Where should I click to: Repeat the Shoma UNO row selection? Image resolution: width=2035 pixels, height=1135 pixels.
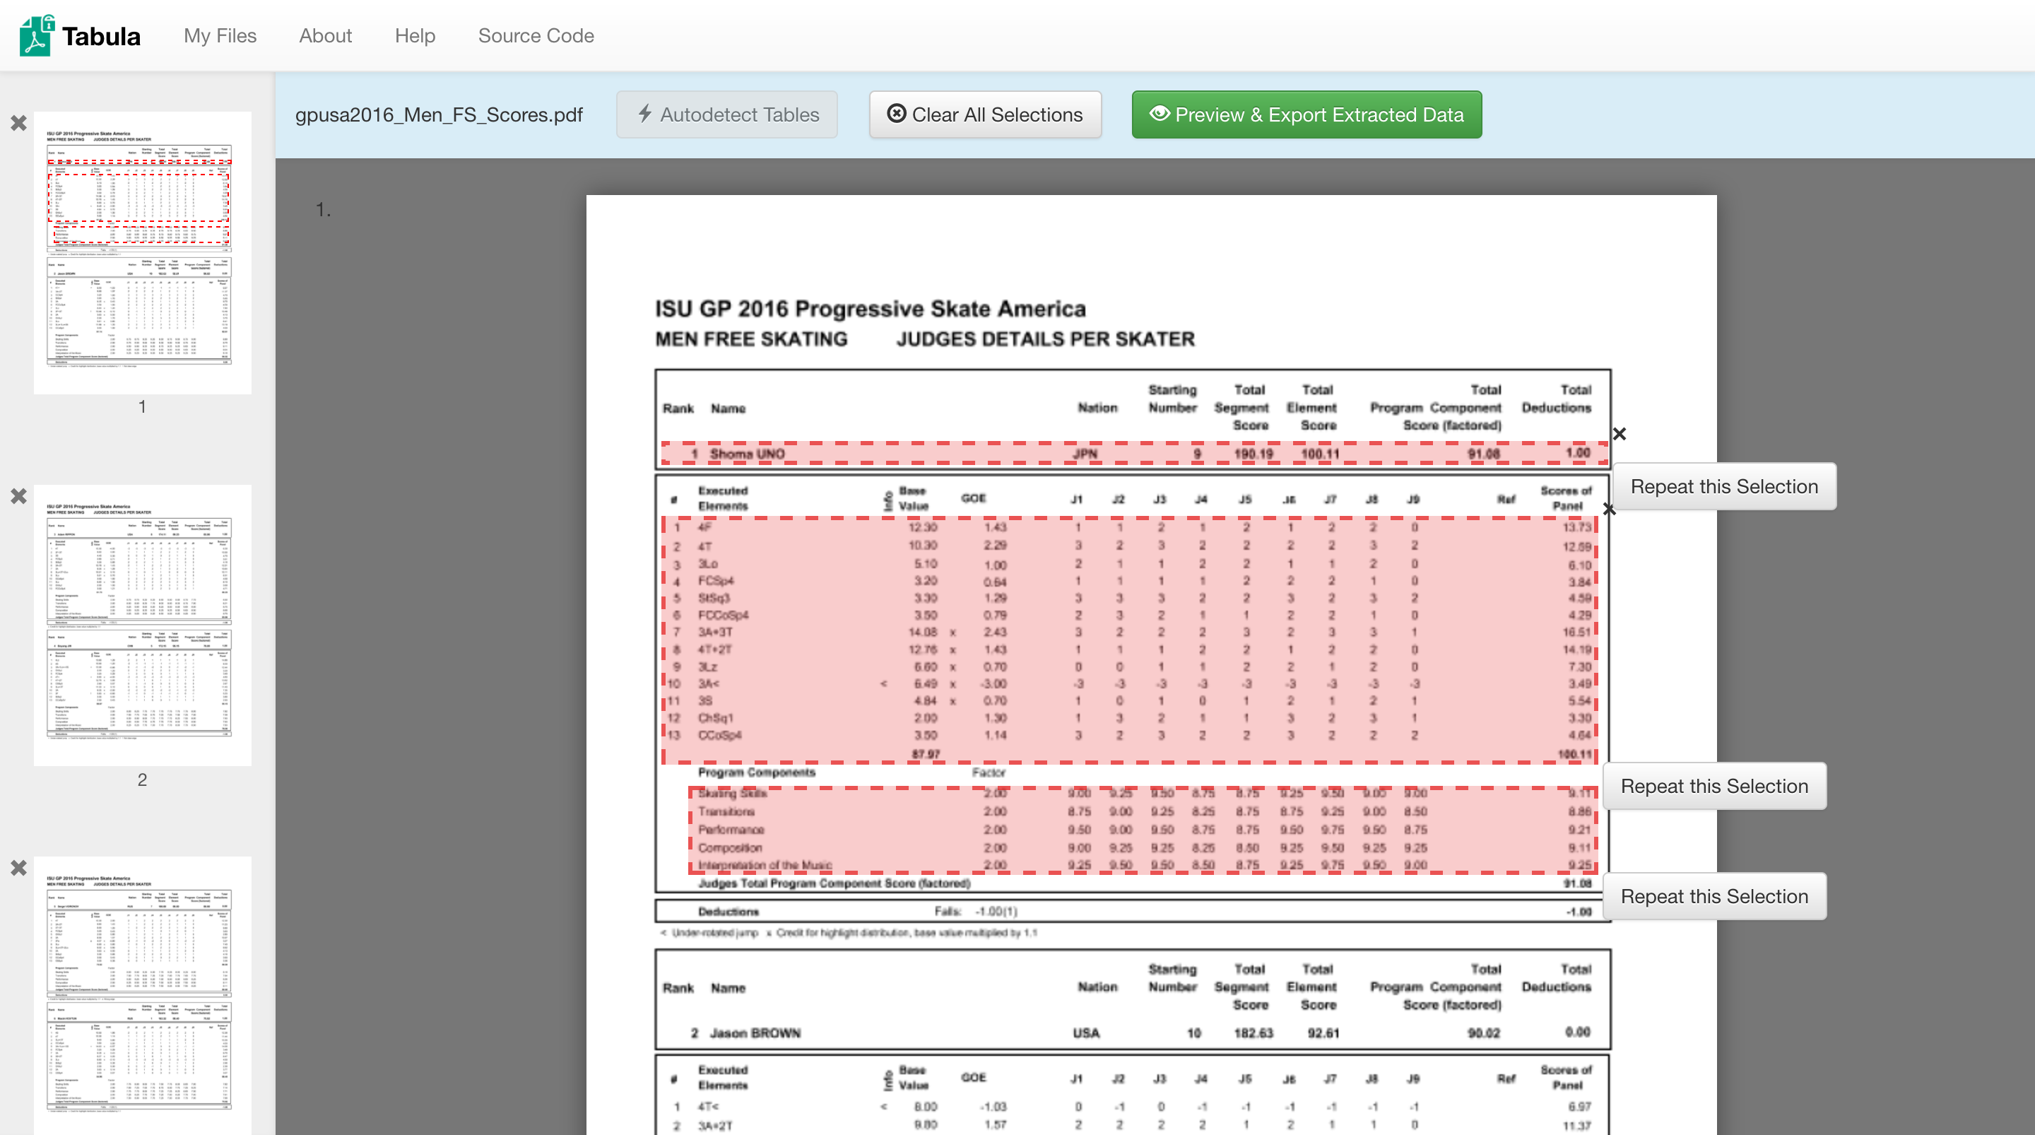(x=1724, y=486)
